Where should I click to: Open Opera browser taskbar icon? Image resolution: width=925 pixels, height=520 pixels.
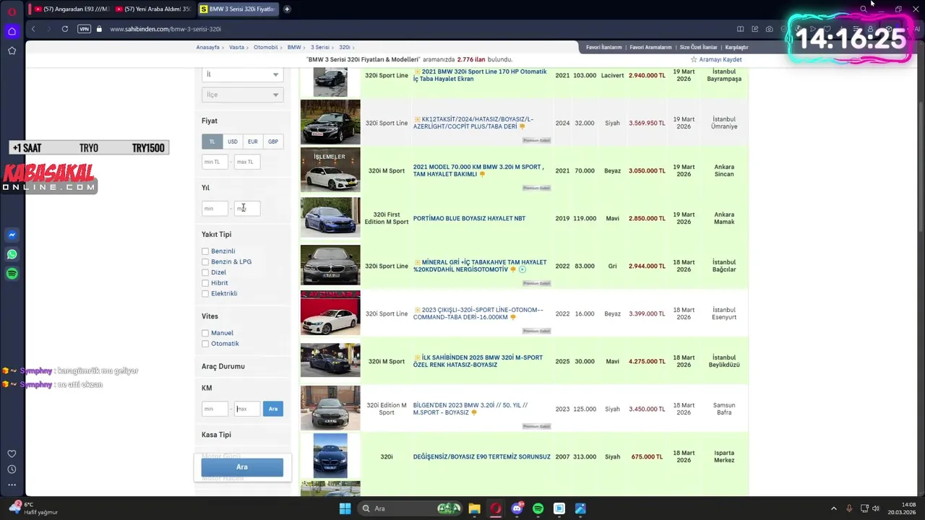point(495,508)
